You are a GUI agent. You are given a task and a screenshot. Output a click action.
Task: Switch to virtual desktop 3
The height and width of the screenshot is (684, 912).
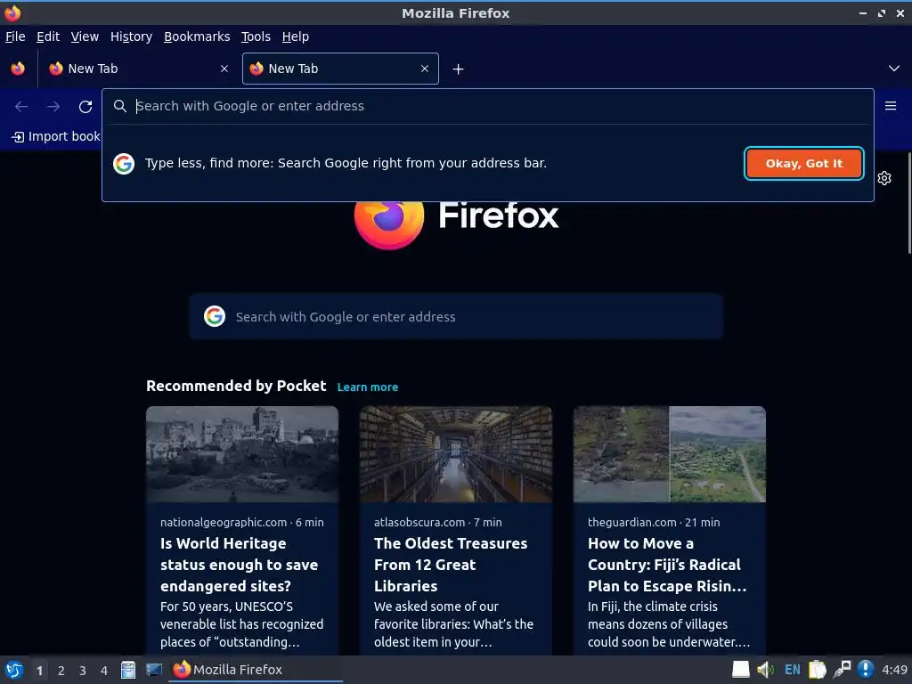click(x=83, y=671)
